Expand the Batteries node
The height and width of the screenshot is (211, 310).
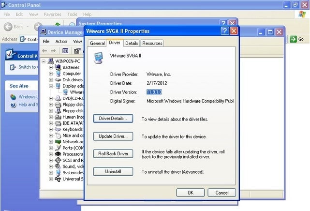(51, 67)
